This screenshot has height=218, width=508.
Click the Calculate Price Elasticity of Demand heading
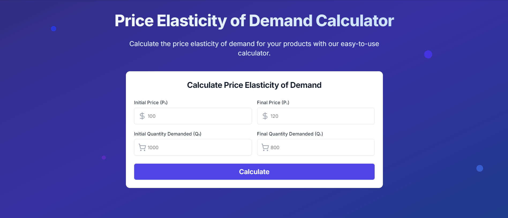tap(254, 85)
